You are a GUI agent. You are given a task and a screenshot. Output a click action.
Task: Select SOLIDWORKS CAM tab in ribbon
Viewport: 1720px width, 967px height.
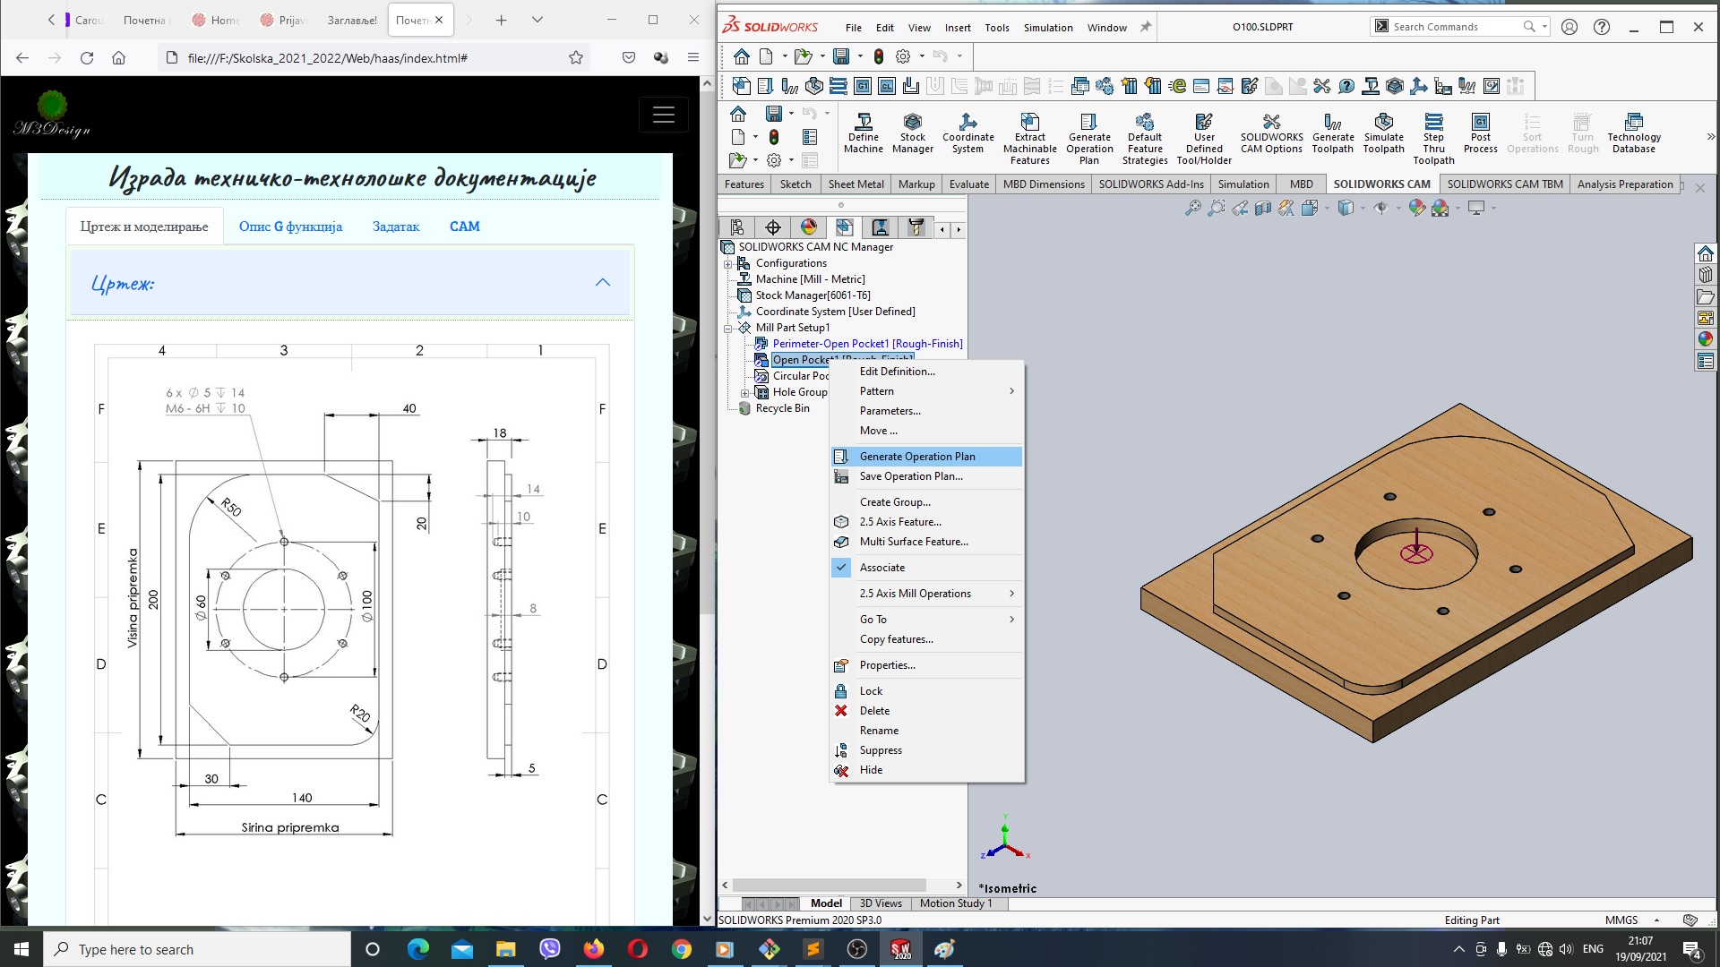coord(1381,184)
